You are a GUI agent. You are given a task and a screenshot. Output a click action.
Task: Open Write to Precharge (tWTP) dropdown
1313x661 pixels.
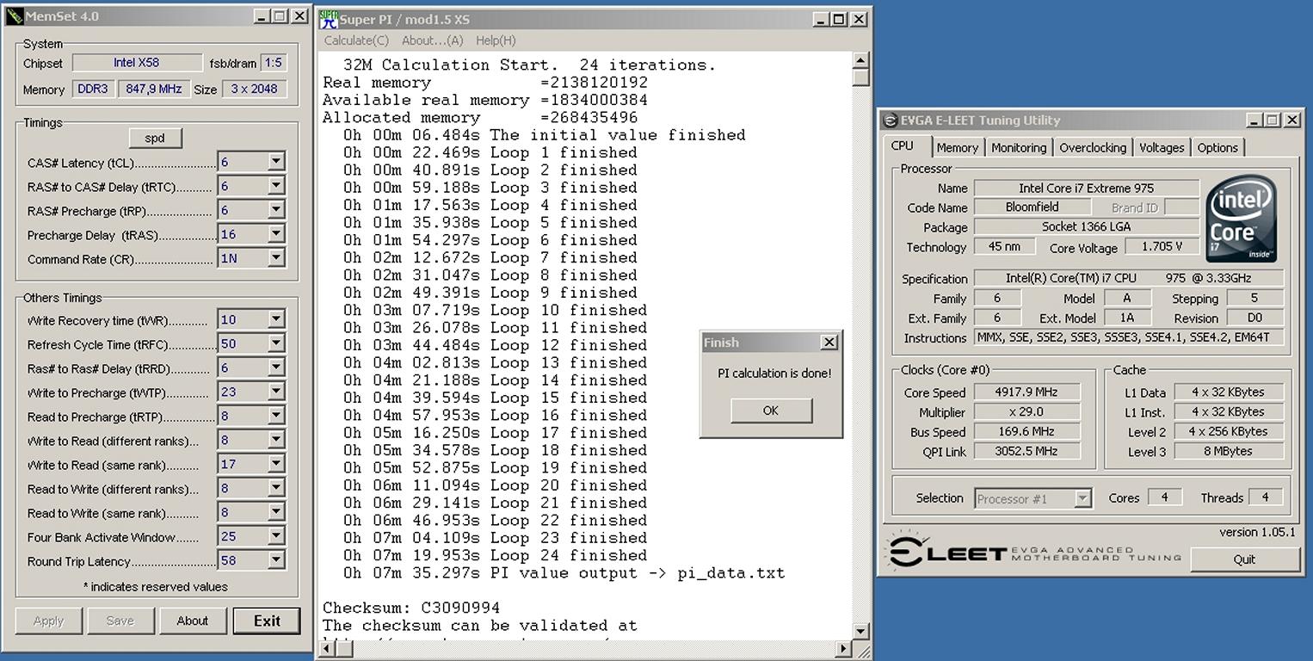(275, 392)
